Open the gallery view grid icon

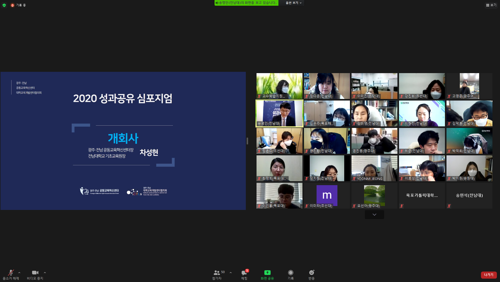click(x=487, y=5)
